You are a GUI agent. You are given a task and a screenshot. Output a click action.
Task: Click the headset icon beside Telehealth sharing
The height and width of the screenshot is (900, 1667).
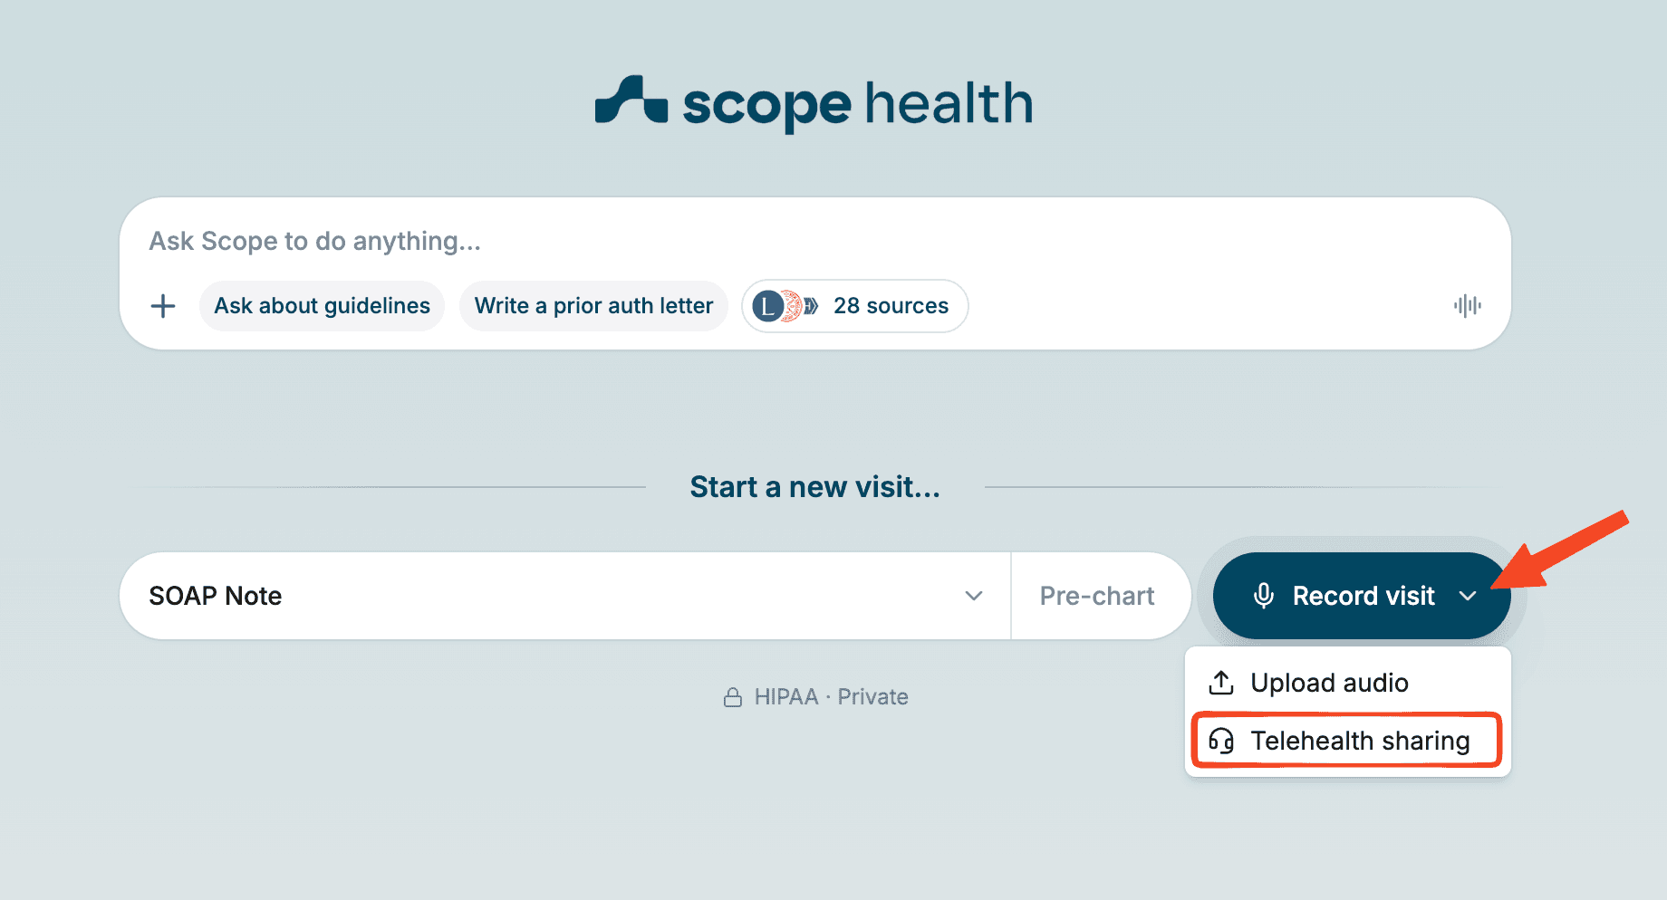pos(1221,741)
